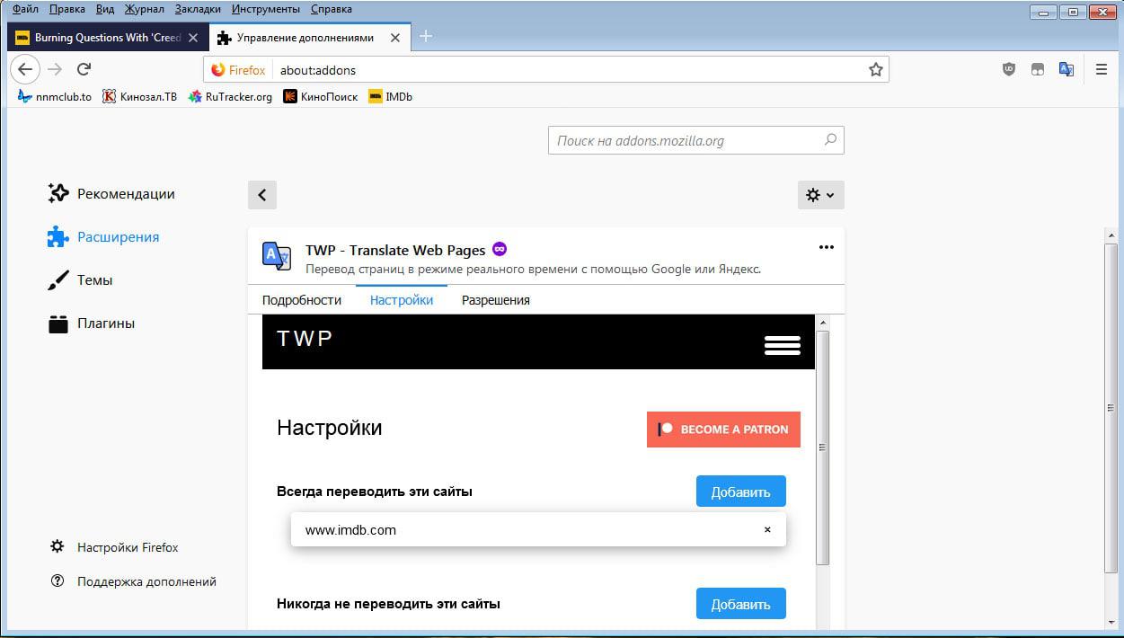Open RuTracker.org bookmark
The height and width of the screenshot is (638, 1124).
coord(230,96)
